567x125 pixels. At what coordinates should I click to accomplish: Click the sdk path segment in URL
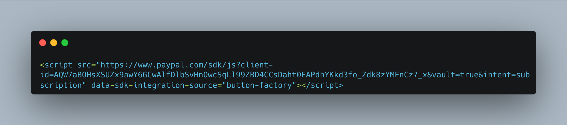coord(215,65)
